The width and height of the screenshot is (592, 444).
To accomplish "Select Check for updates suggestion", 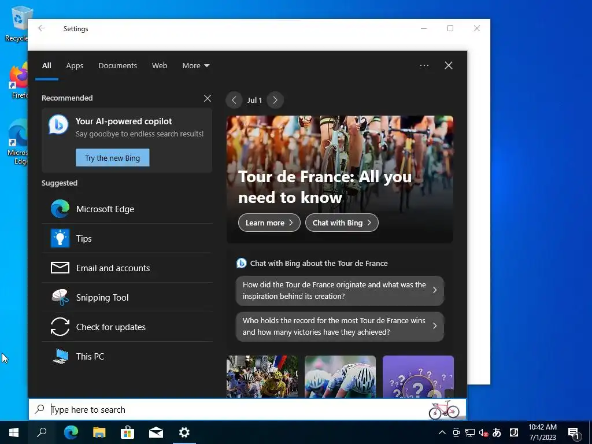I will tap(127, 327).
